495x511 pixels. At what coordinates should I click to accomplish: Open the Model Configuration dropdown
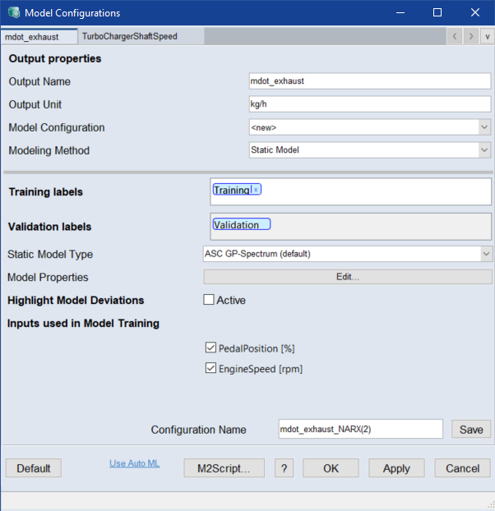tap(484, 127)
